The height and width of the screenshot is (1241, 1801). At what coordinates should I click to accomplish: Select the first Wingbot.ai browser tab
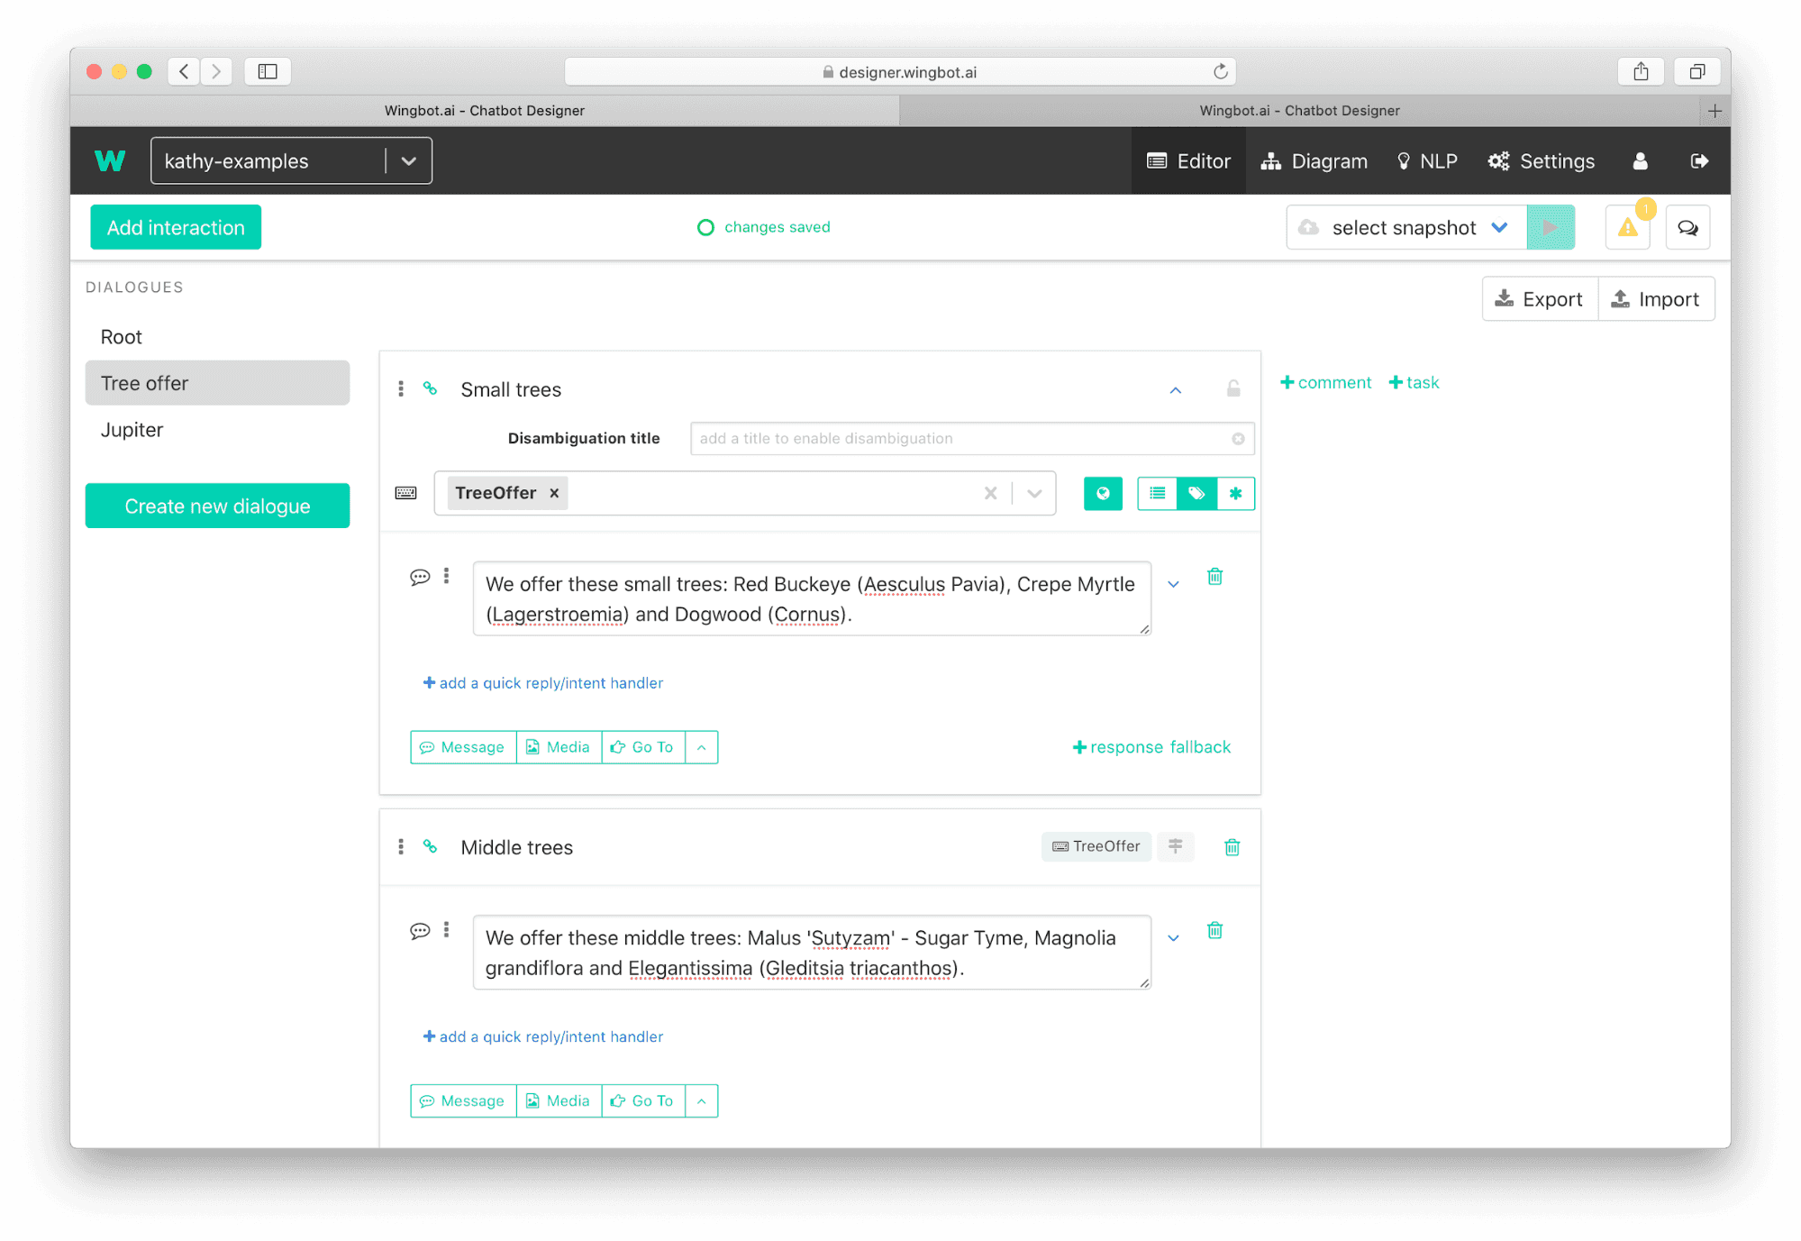[485, 110]
